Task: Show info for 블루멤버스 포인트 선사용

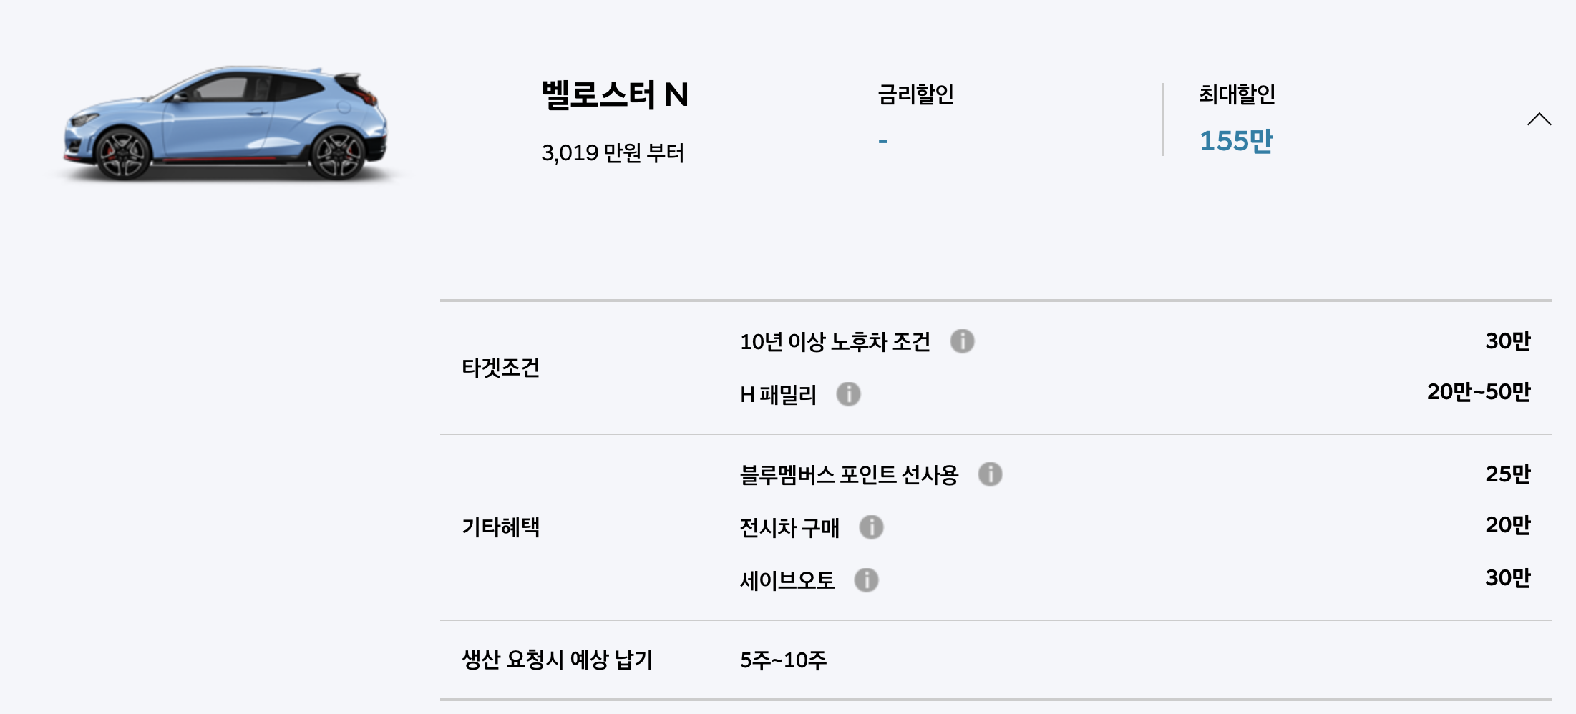Action: (x=990, y=474)
